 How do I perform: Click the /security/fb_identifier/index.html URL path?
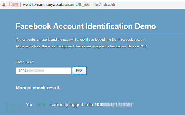point(91,5)
